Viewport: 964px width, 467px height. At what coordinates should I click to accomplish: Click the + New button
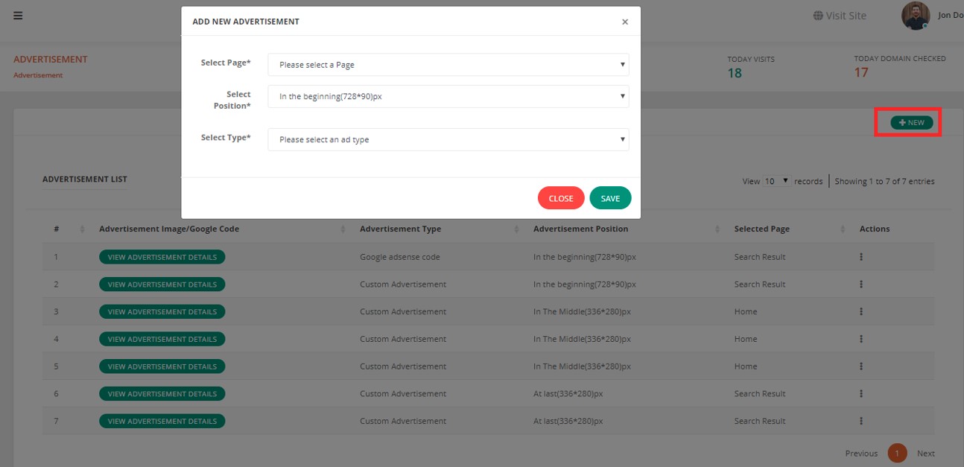(x=912, y=123)
